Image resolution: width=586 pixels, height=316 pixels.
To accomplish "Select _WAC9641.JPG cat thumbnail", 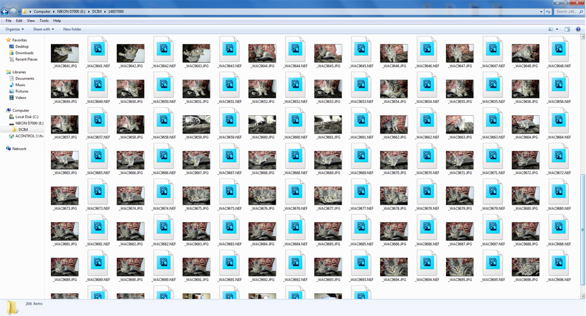I will click(x=64, y=53).
